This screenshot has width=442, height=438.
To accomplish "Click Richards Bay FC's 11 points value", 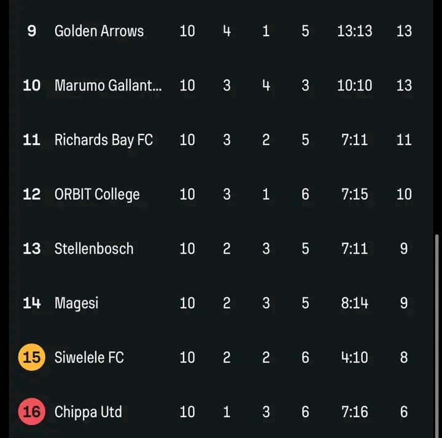I will (403, 139).
